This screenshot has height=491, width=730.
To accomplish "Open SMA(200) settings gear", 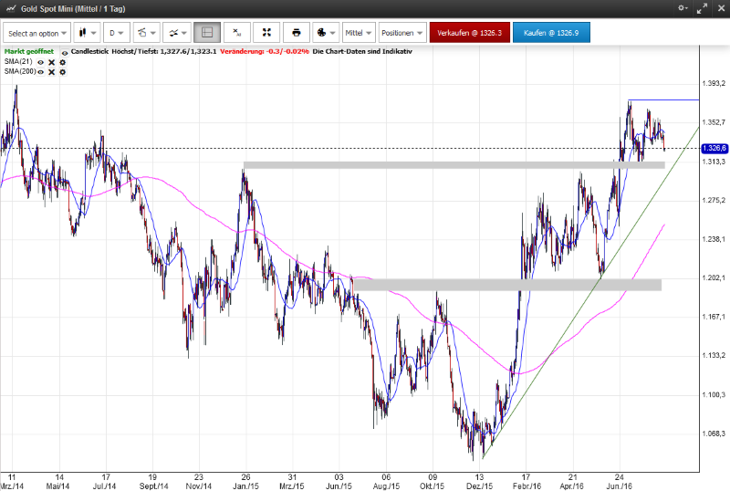I will (x=62, y=72).
